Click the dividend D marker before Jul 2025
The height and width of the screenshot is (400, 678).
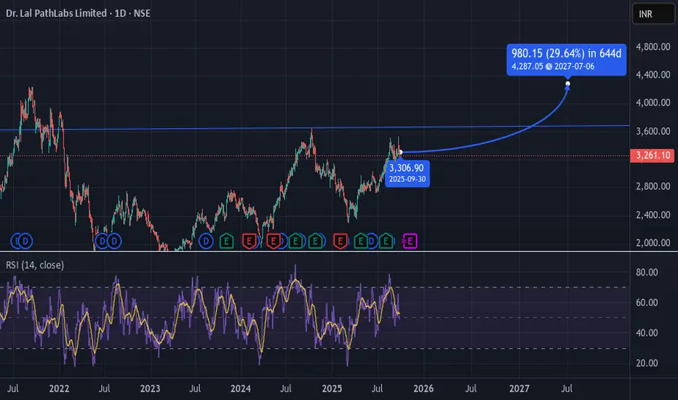[x=372, y=241]
